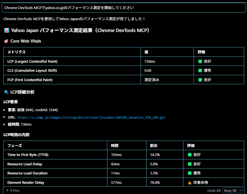
Task: Click 'LCP (Largest Contentful Paint)' cell
Action: [72, 61]
